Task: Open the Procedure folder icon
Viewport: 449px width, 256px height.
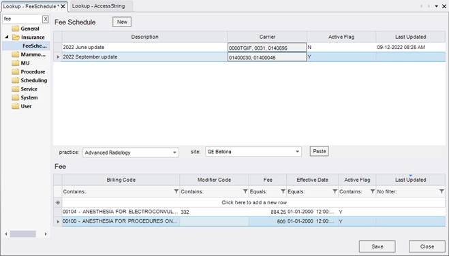Action: [x=16, y=71]
